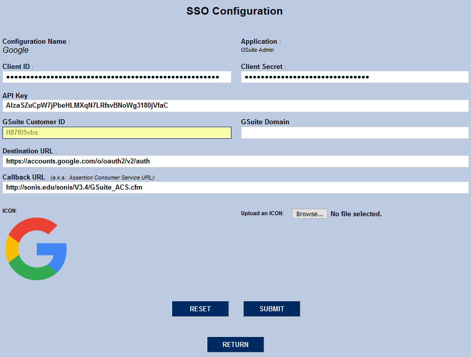Viewport: 471px width, 357px height.
Task: Click the SSO Configuration heading
Action: (234, 11)
